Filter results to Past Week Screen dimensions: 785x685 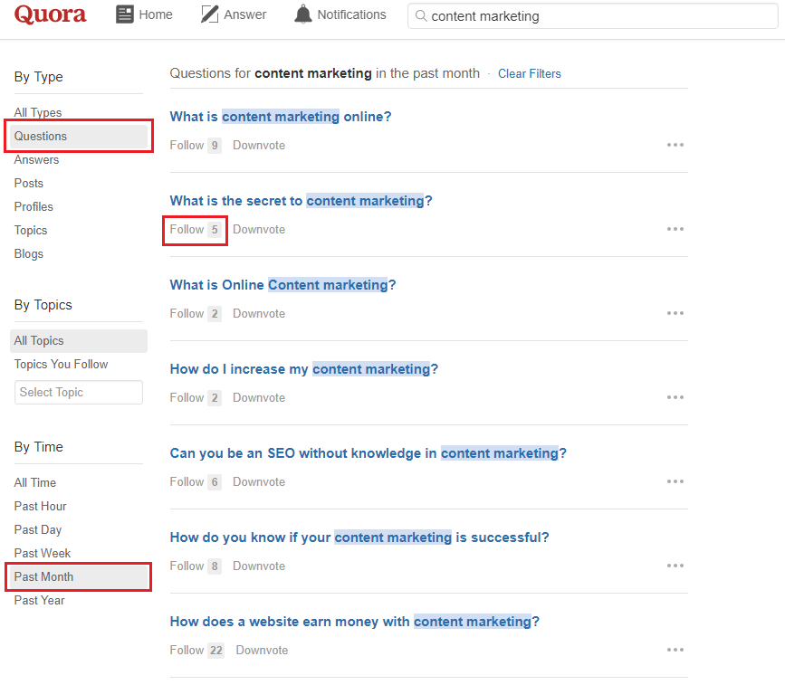click(43, 554)
